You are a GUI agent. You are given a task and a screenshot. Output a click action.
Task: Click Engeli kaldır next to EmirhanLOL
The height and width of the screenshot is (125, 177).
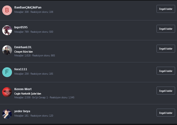coord(166,49)
